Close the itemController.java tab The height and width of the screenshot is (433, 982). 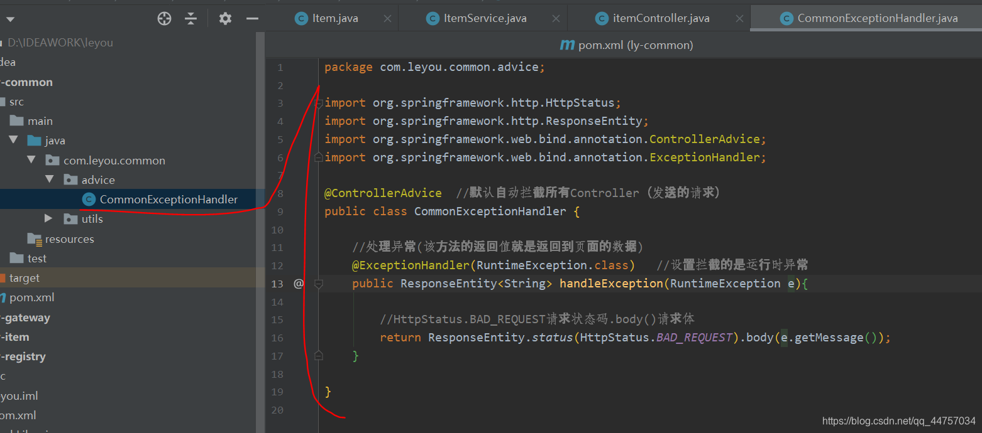[738, 19]
